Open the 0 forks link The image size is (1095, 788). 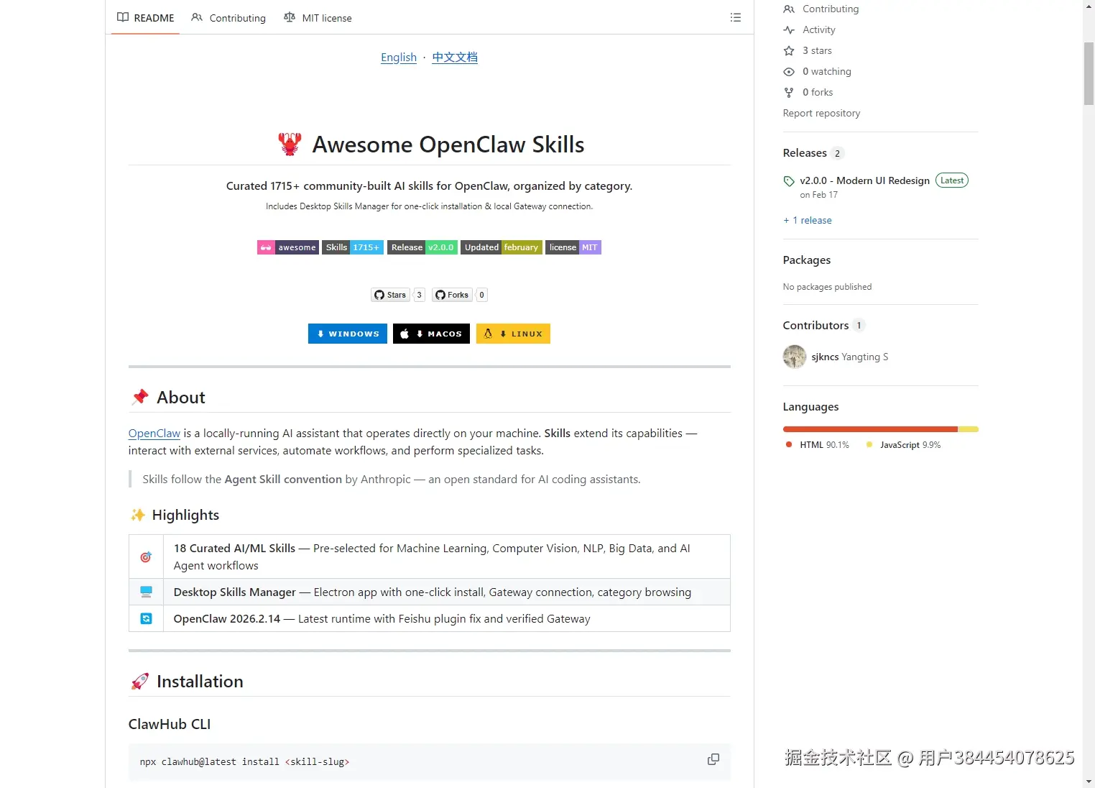[818, 92]
